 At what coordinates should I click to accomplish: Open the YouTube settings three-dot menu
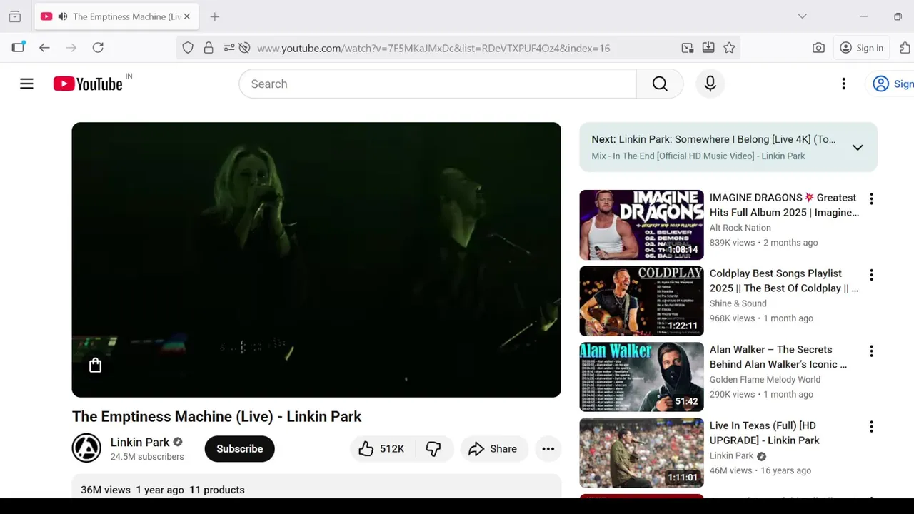[843, 84]
